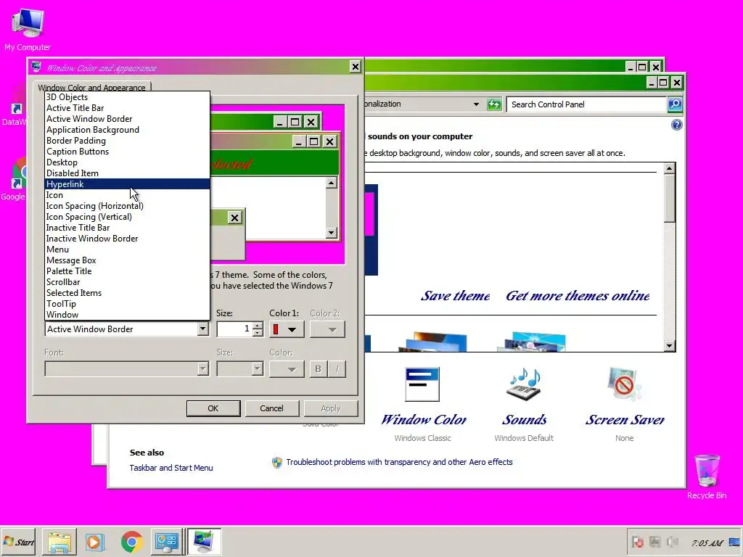The image size is (743, 557).
Task: Click the Save theme link
Action: point(456,296)
